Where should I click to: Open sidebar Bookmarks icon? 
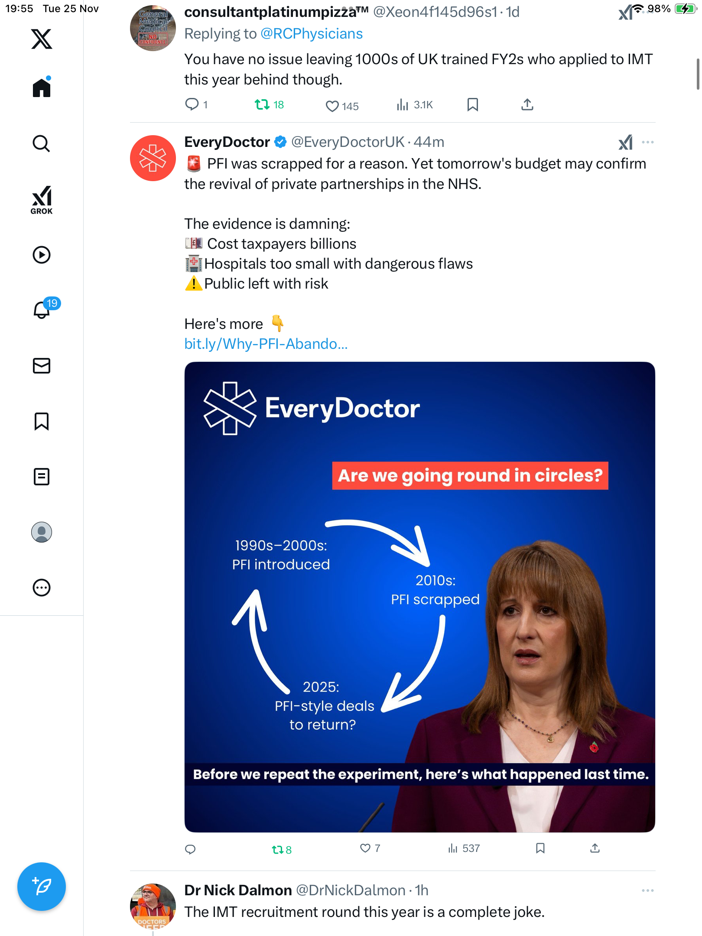42,421
